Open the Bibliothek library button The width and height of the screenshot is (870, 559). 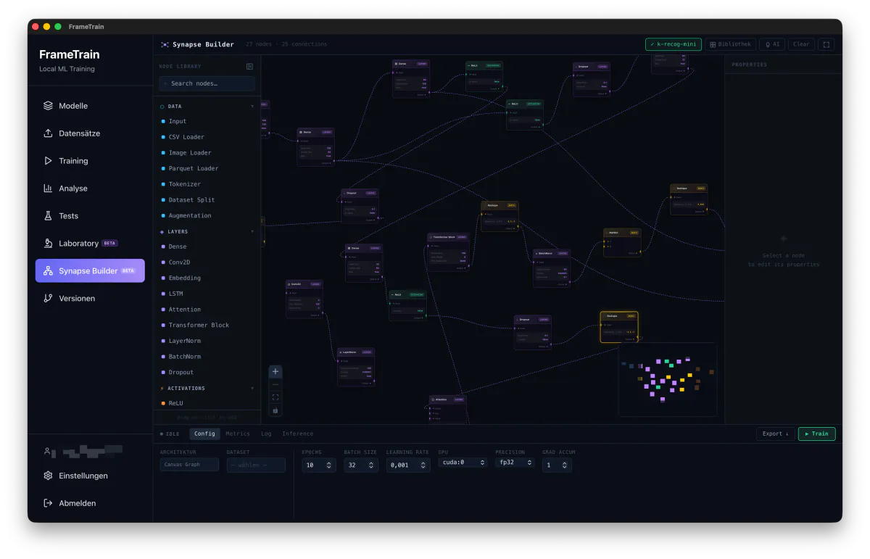(731, 44)
